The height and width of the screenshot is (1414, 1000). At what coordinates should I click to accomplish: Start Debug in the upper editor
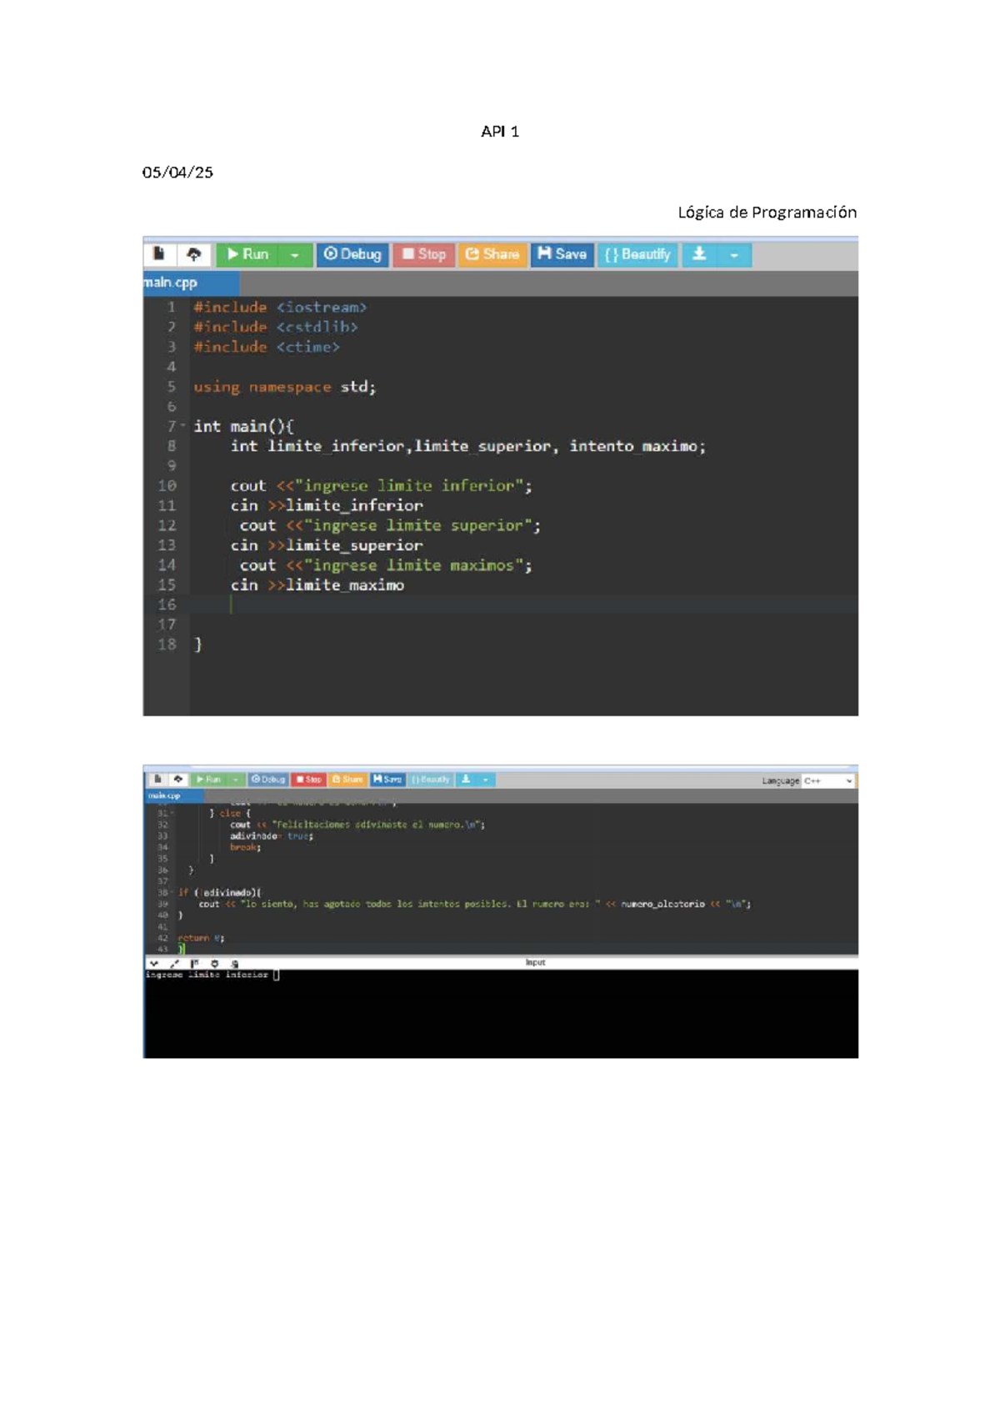[352, 254]
